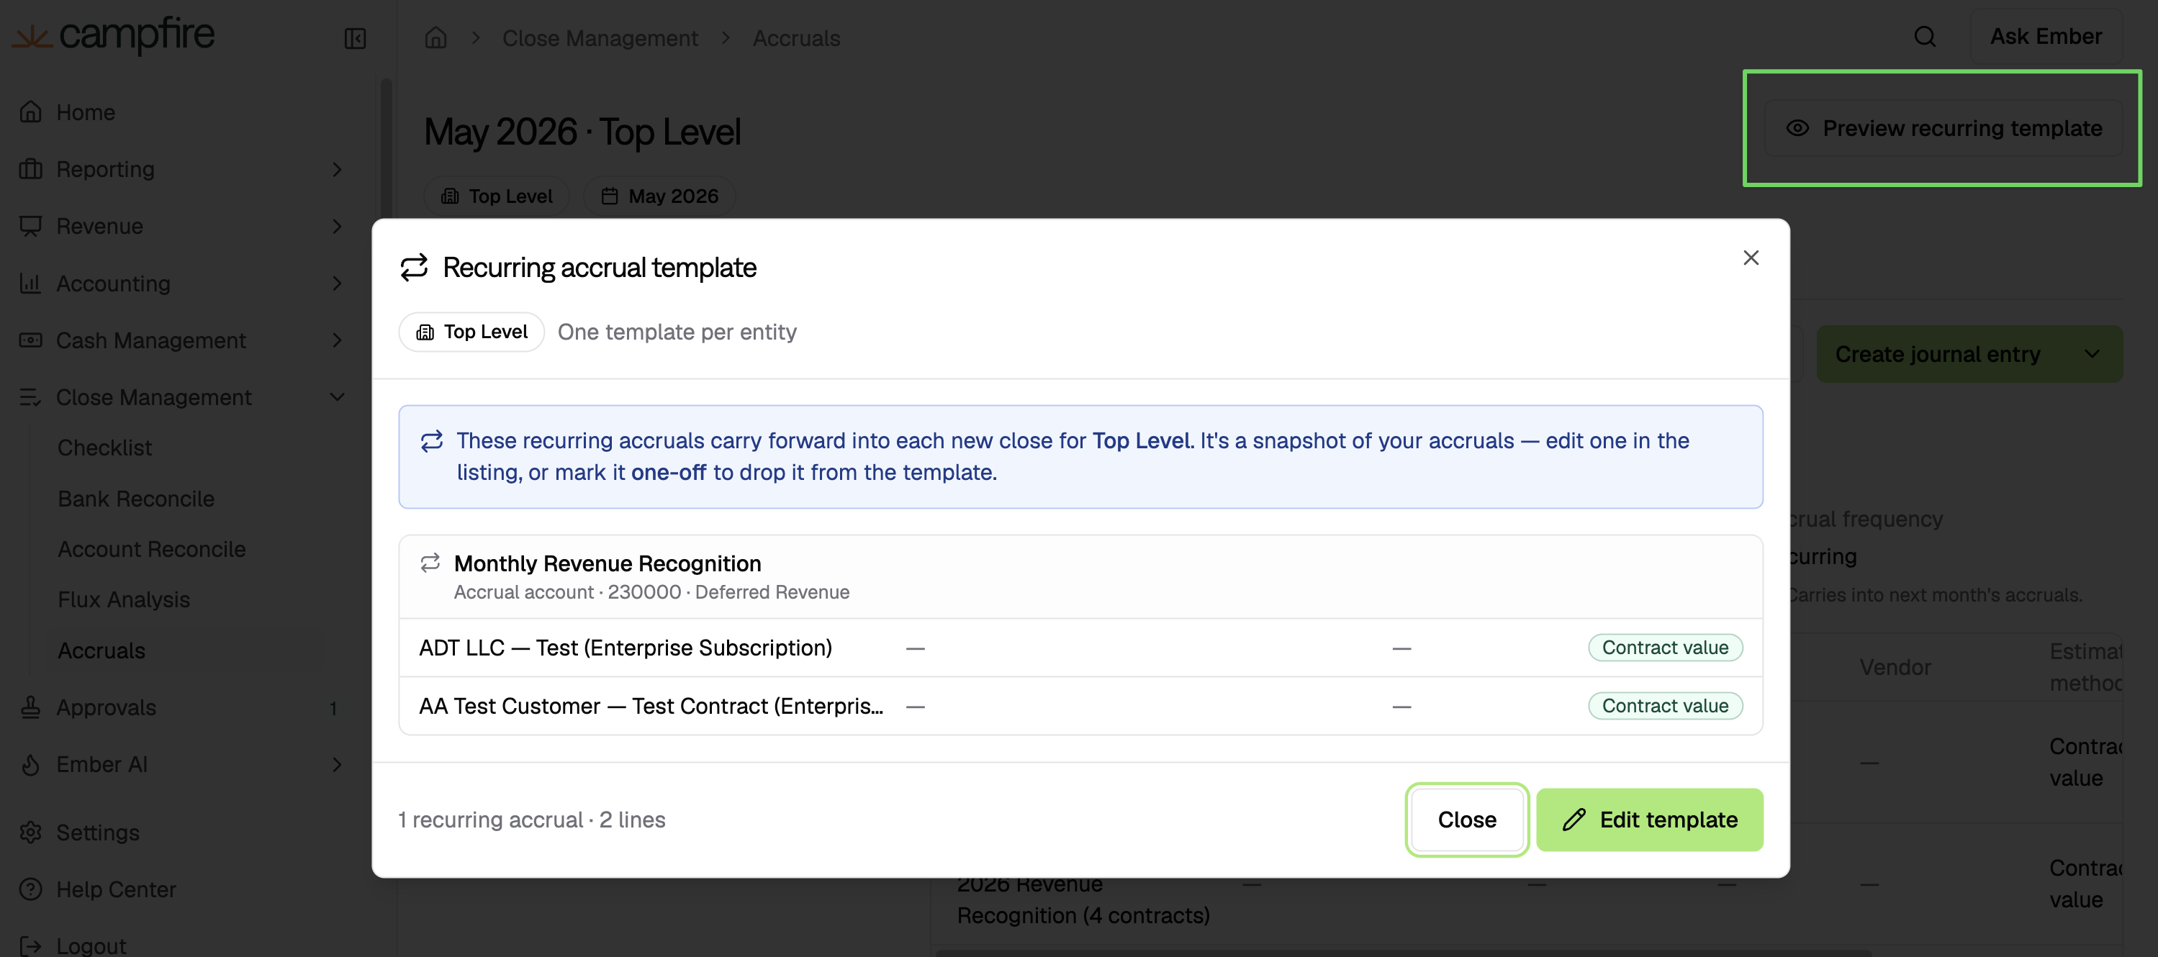The width and height of the screenshot is (2158, 957).
Task: Open Ask Ember
Action: click(x=2046, y=37)
